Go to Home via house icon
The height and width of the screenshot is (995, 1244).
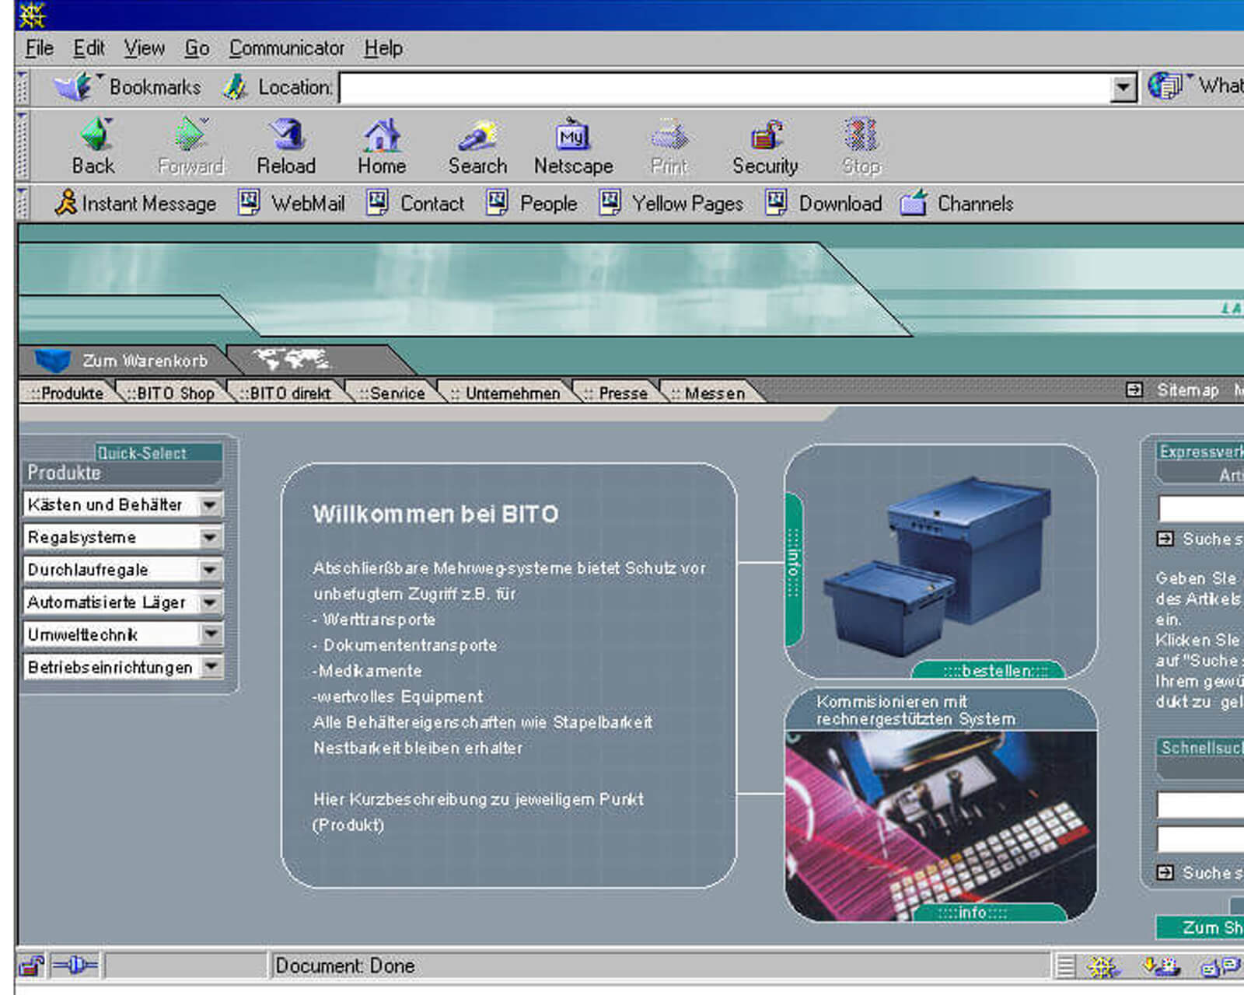pyautogui.click(x=382, y=136)
